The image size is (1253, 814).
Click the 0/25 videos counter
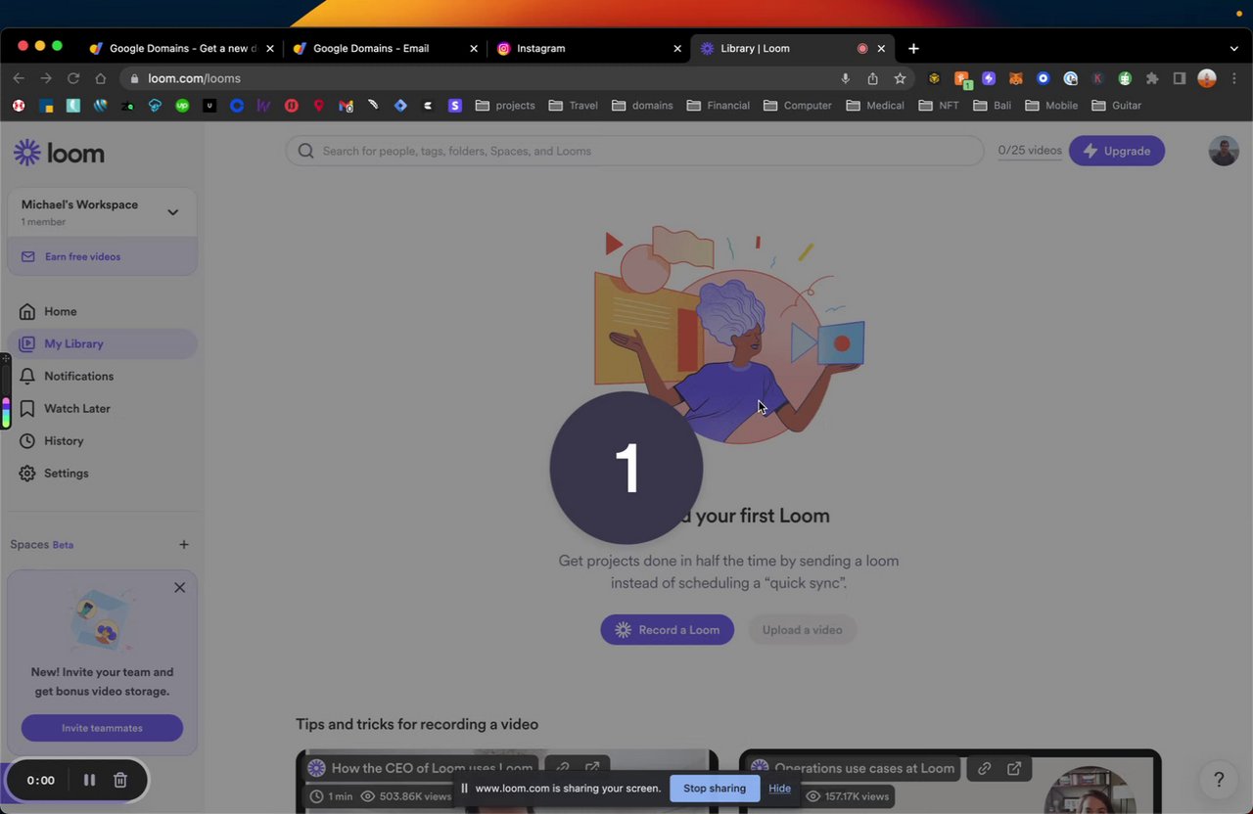click(1030, 151)
